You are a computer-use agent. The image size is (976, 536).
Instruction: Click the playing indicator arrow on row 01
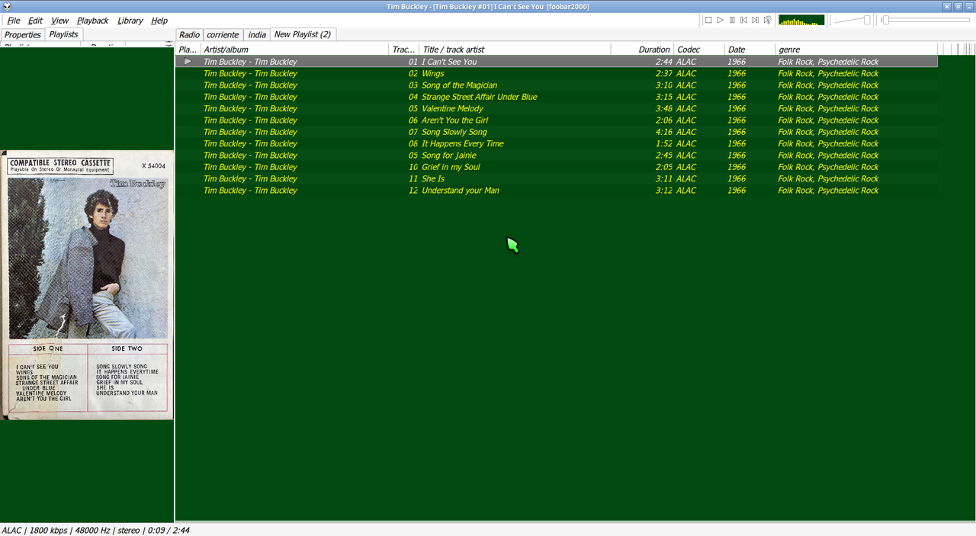[x=188, y=62]
